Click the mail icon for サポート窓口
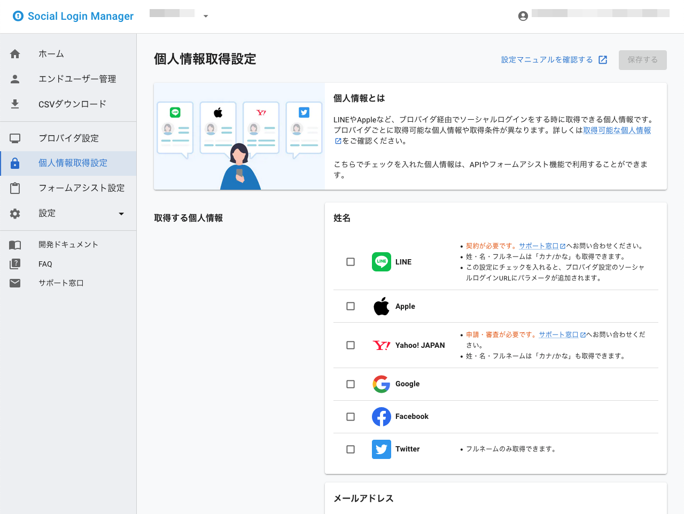 pyautogui.click(x=15, y=283)
